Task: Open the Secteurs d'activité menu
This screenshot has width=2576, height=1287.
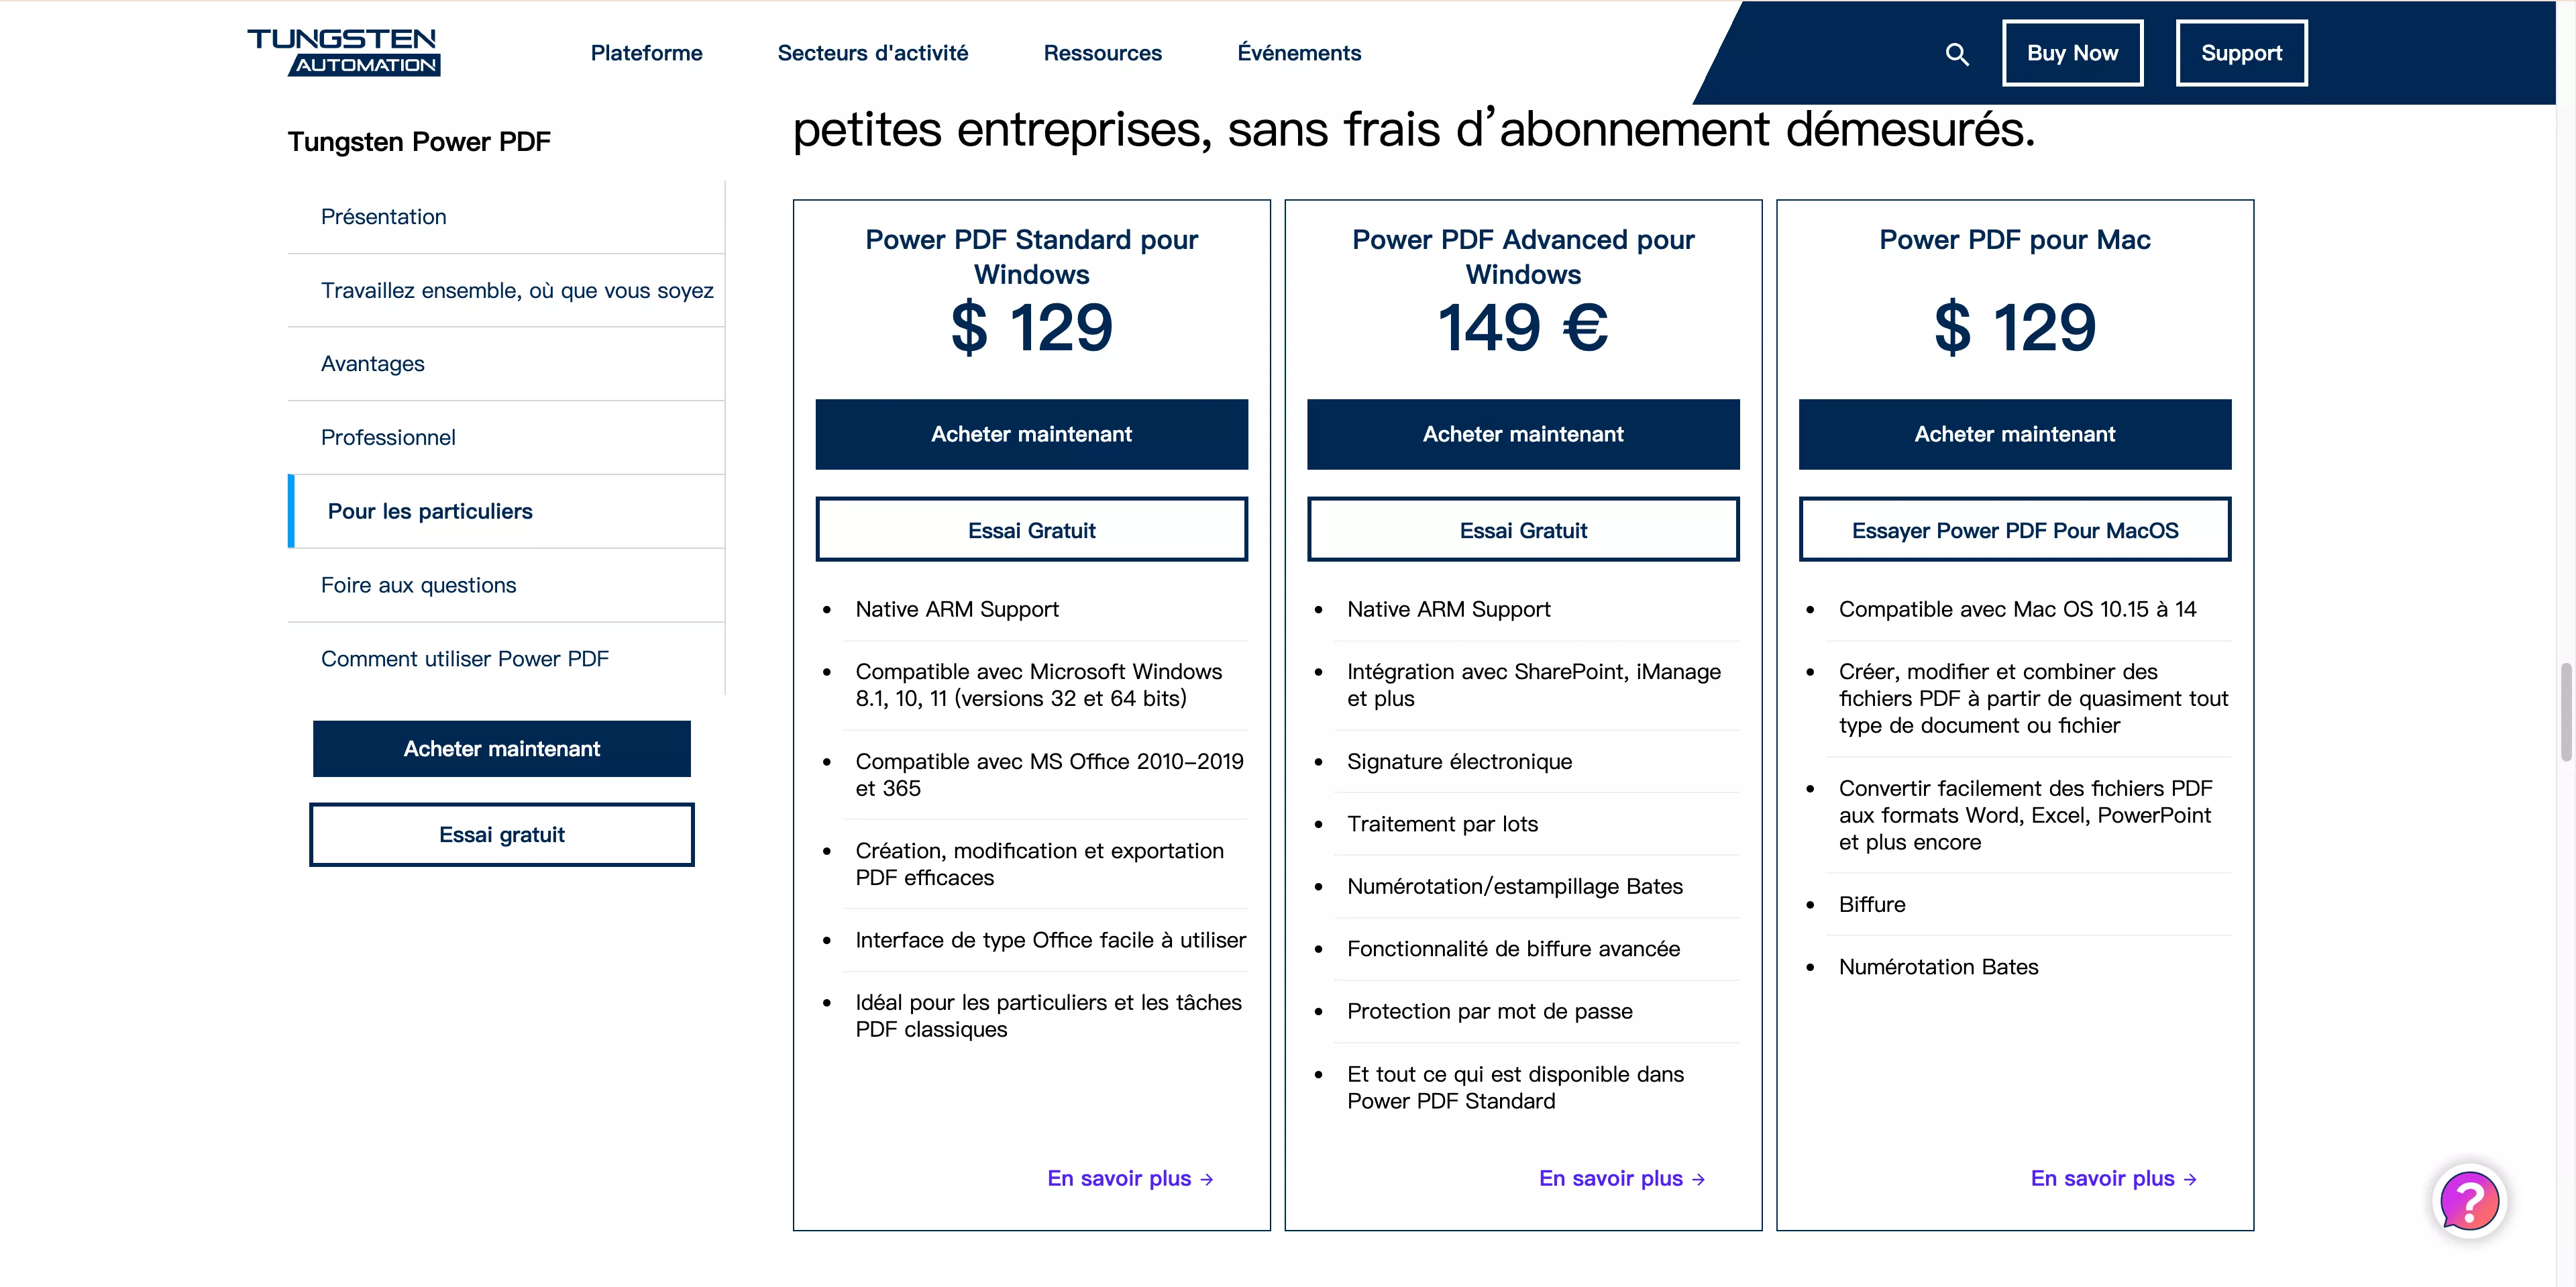Action: (x=873, y=53)
